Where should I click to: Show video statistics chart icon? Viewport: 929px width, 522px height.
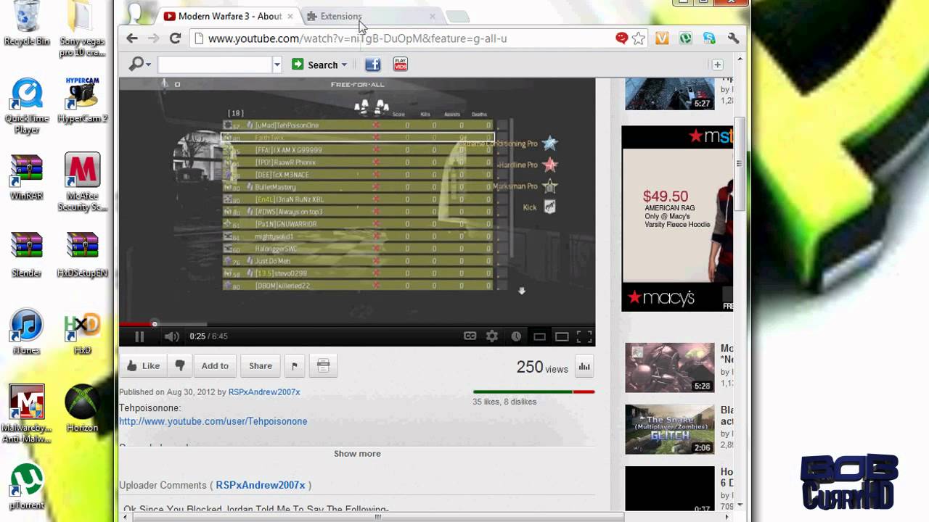[584, 367]
